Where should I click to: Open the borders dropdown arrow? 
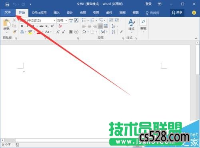click(96, 32)
